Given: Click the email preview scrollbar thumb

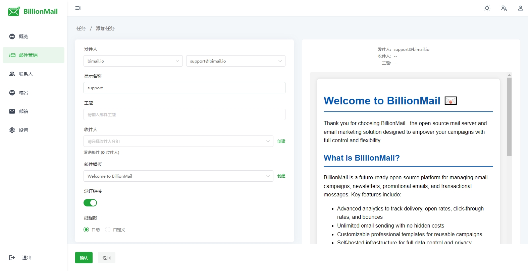Looking at the screenshot, I should tap(509, 117).
